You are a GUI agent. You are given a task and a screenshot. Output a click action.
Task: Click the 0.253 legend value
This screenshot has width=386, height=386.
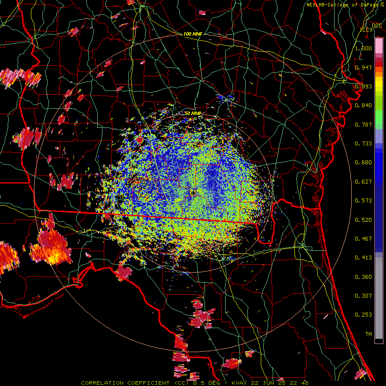363,315
